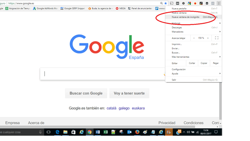Click the horizontal scrollbar at page bottom
Image resolution: width=250 pixels, height=141 pixels.
tap(97, 127)
